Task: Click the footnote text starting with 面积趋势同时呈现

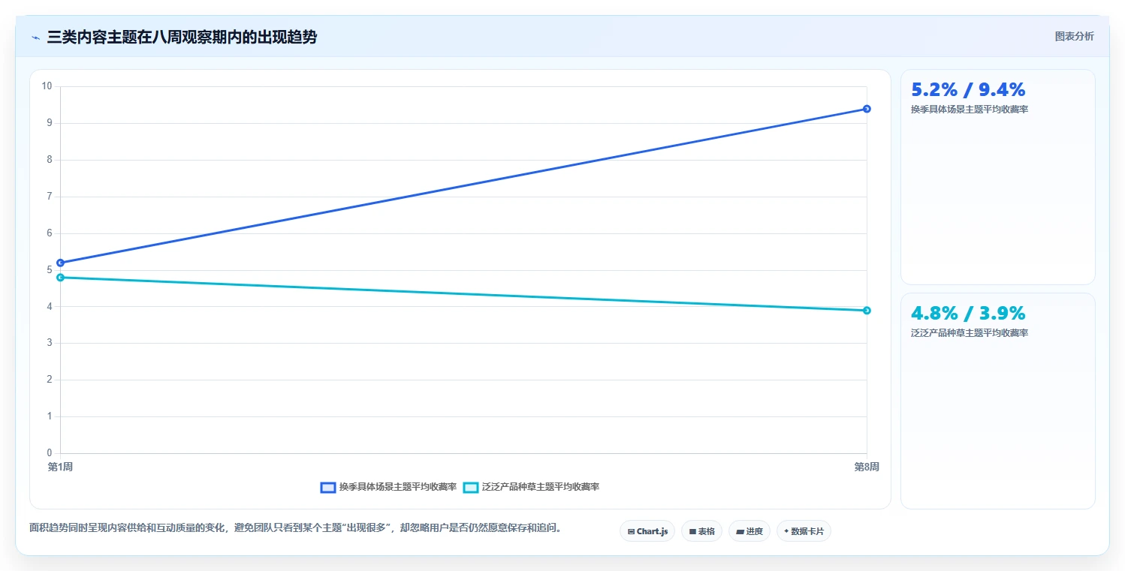Action: (295, 528)
